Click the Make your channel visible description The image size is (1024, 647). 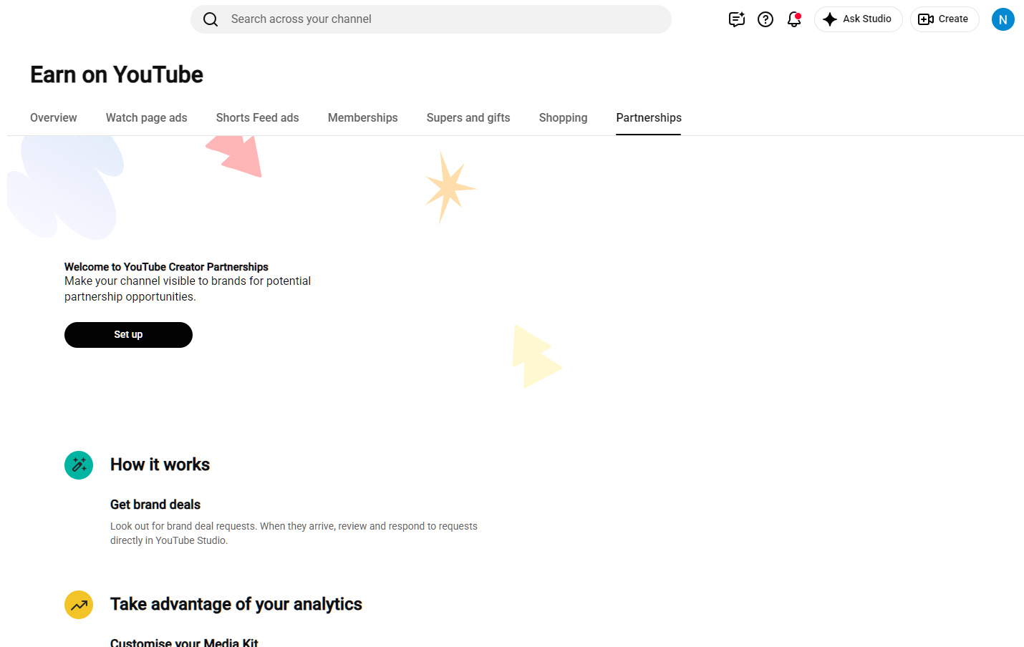coord(188,289)
